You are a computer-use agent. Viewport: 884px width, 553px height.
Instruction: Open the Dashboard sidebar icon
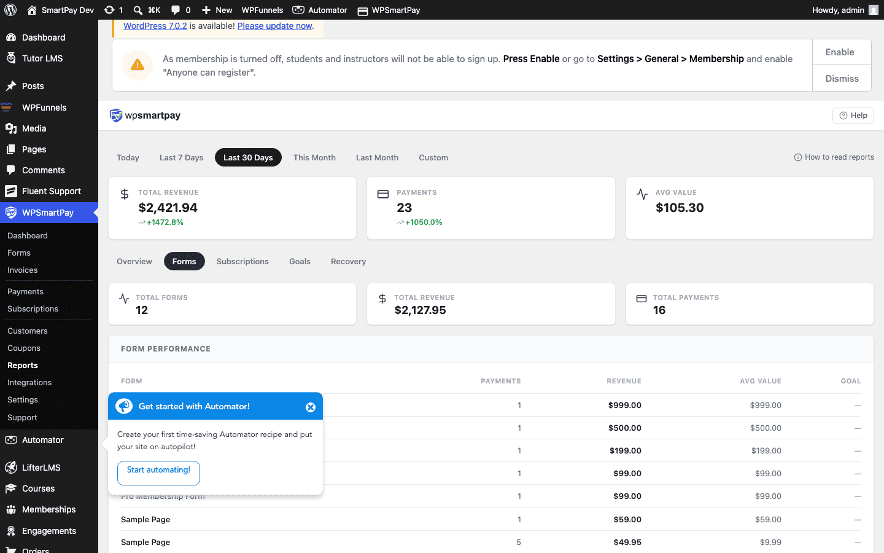(x=10, y=37)
